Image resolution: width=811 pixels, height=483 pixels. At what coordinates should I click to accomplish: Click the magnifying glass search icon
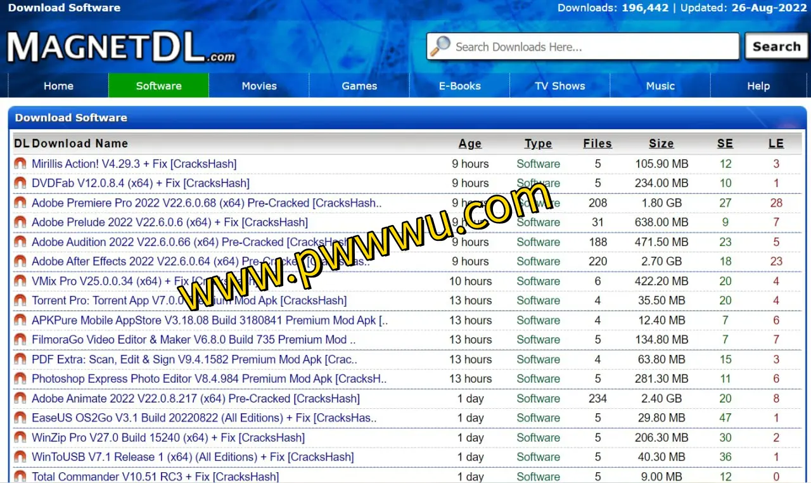tap(440, 46)
